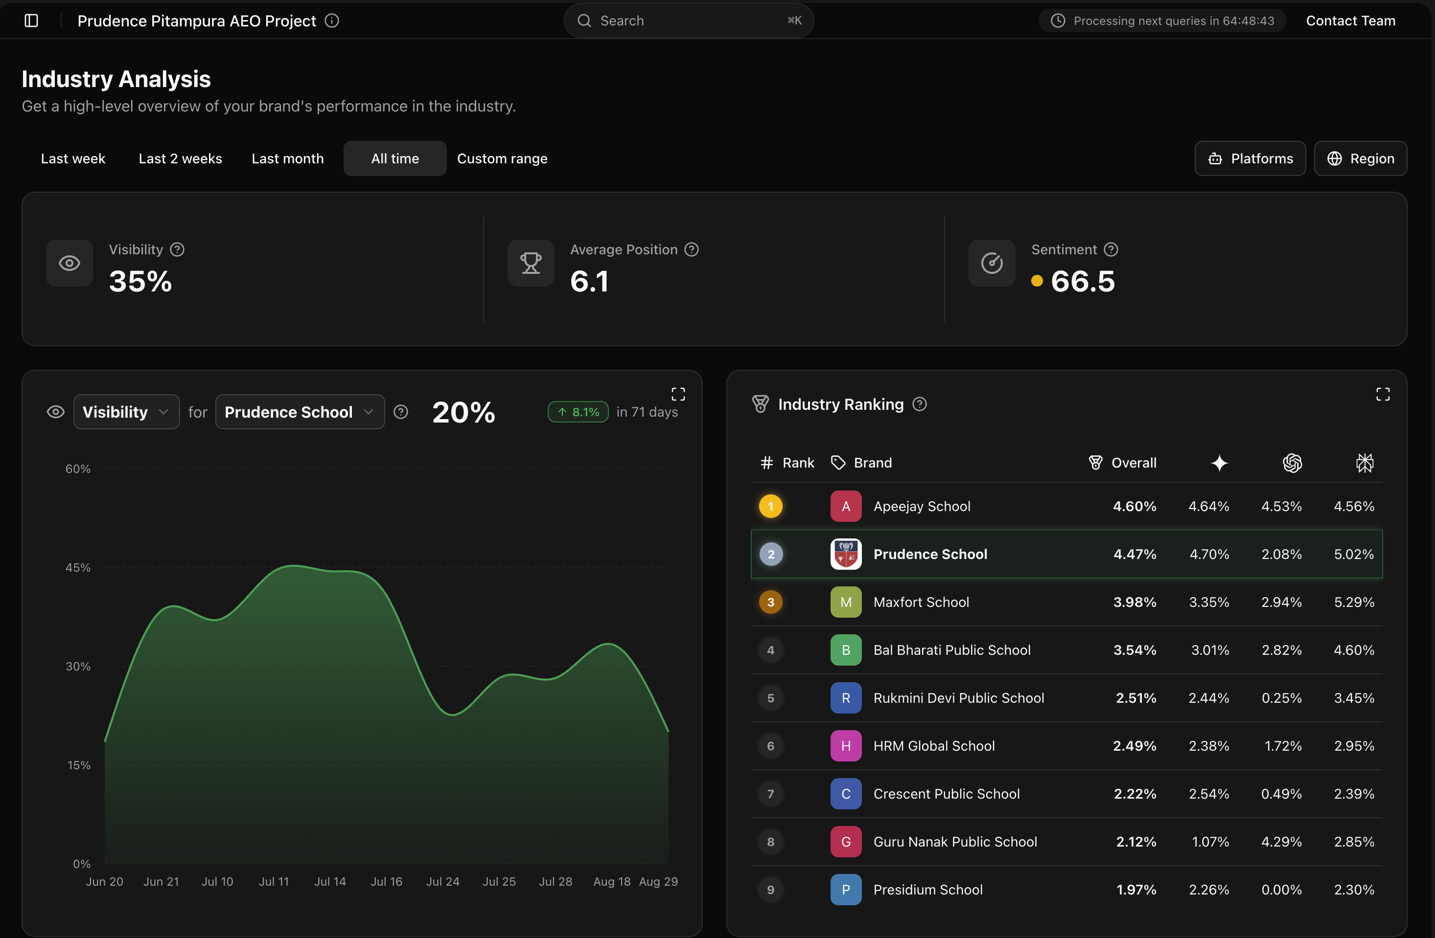Expand Industry Ranking panel to fullscreen

click(x=1383, y=394)
